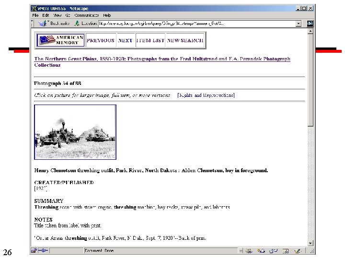Click the SUMMARY heading
Image resolution: width=345 pixels, height=259 pixels.
click(48, 201)
